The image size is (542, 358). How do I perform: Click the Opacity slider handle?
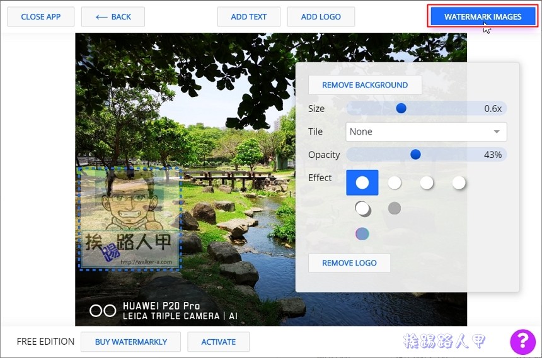click(415, 154)
